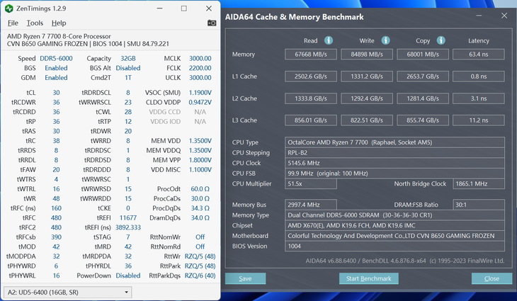Click the tREFI (ns) value 3892.333
This screenshot has height=301, width=517.
(128, 227)
